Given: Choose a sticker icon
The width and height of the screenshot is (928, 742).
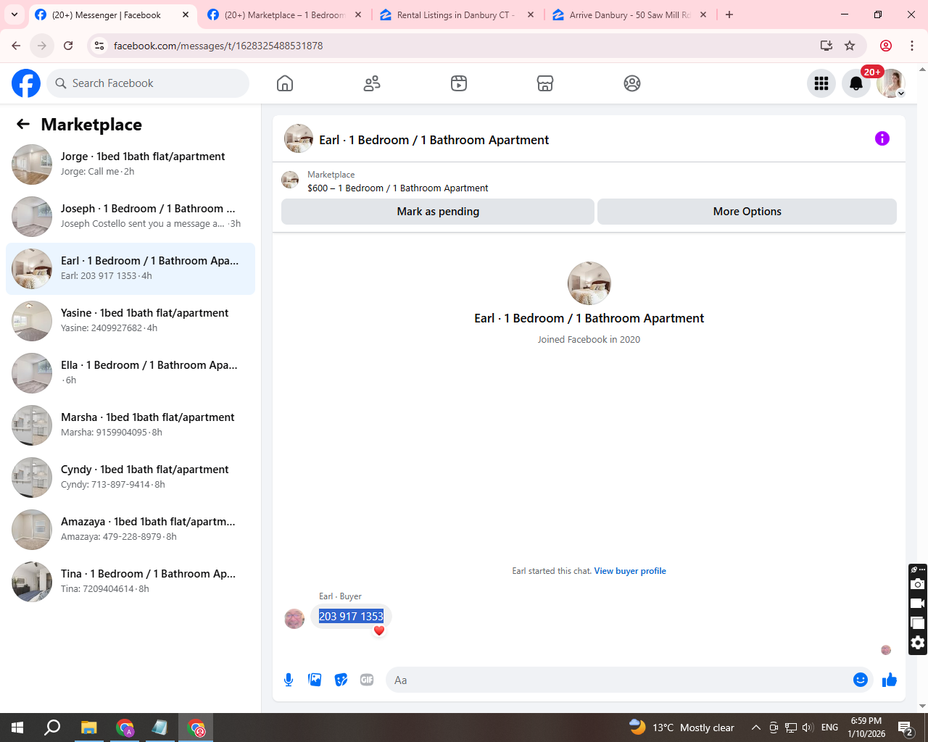Looking at the screenshot, I should point(341,680).
